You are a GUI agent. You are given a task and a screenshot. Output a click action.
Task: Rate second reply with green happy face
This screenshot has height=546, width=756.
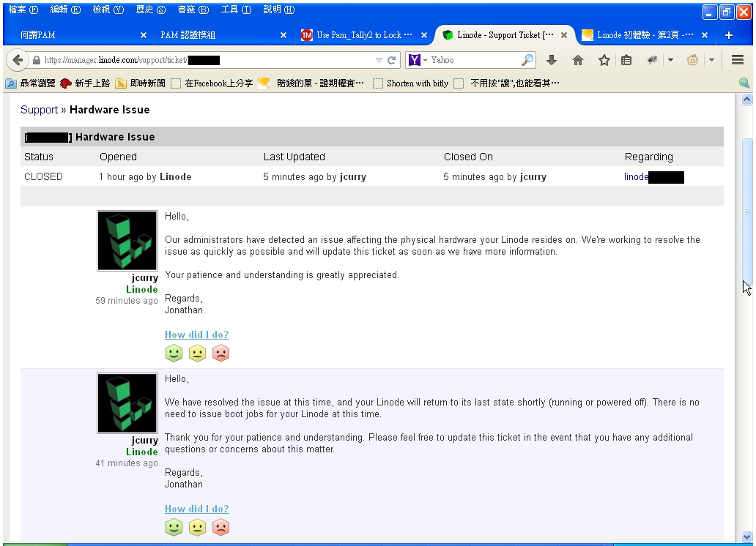click(x=174, y=527)
